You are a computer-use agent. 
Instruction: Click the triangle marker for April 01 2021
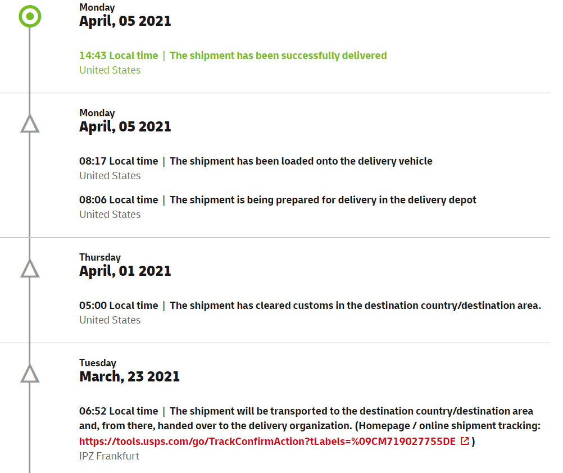point(30,269)
